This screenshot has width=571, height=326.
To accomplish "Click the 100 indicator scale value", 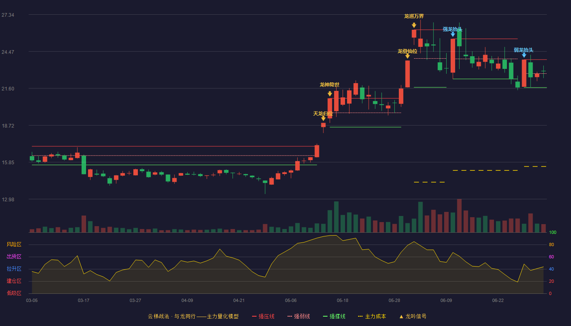I will (553, 232).
